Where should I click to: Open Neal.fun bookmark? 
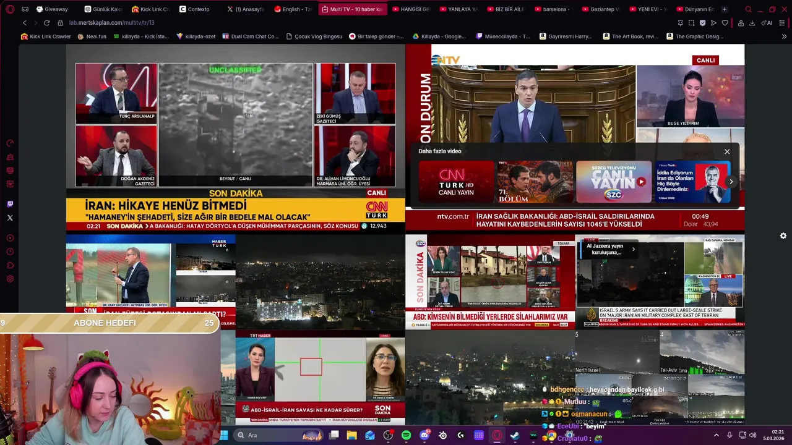click(x=92, y=36)
